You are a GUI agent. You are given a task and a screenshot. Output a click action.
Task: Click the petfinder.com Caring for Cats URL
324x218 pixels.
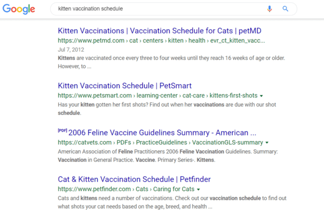126,189
